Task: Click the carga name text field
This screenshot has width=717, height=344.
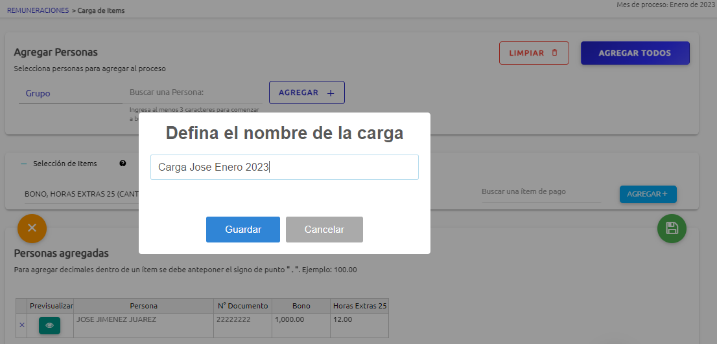Action: coord(284,167)
